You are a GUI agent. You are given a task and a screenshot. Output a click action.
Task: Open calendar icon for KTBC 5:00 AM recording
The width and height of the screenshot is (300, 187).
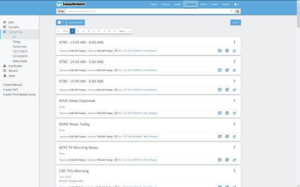point(219,90)
